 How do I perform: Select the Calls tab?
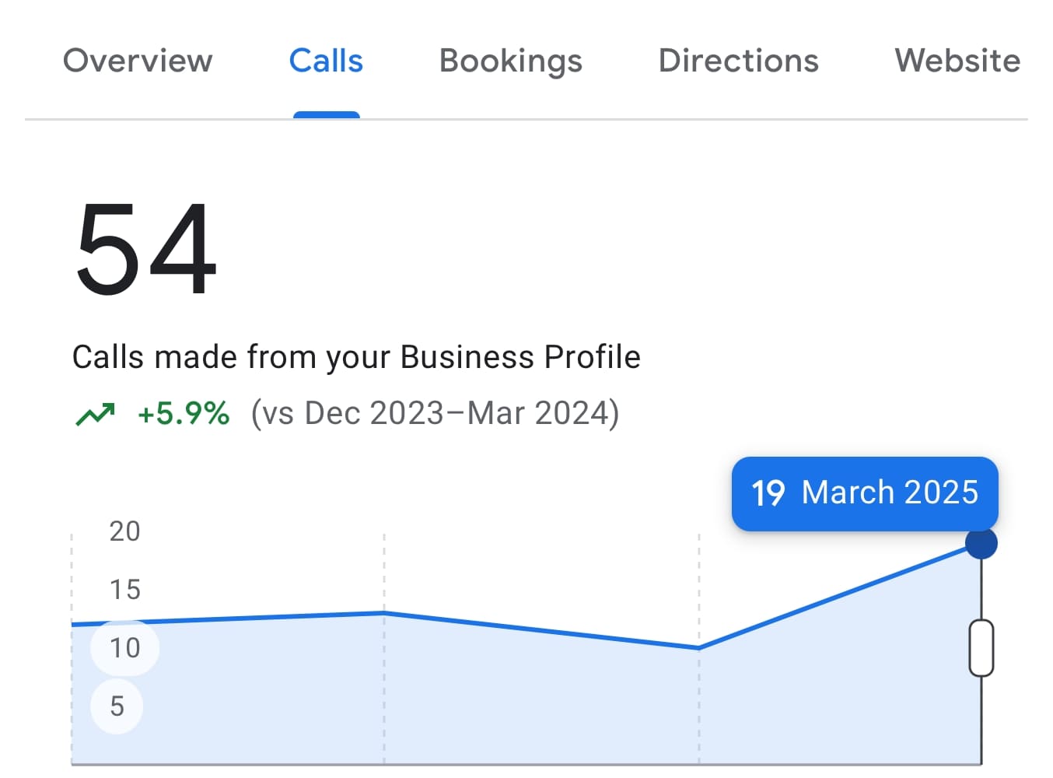tap(326, 61)
